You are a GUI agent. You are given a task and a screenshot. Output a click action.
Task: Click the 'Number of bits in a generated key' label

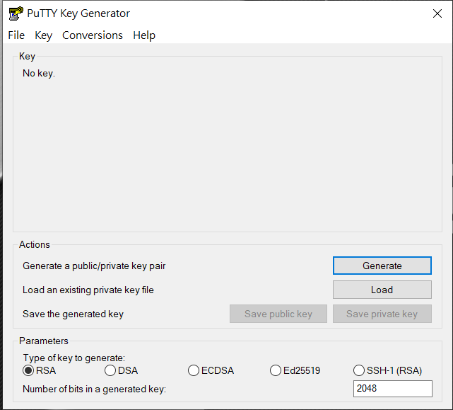point(94,389)
